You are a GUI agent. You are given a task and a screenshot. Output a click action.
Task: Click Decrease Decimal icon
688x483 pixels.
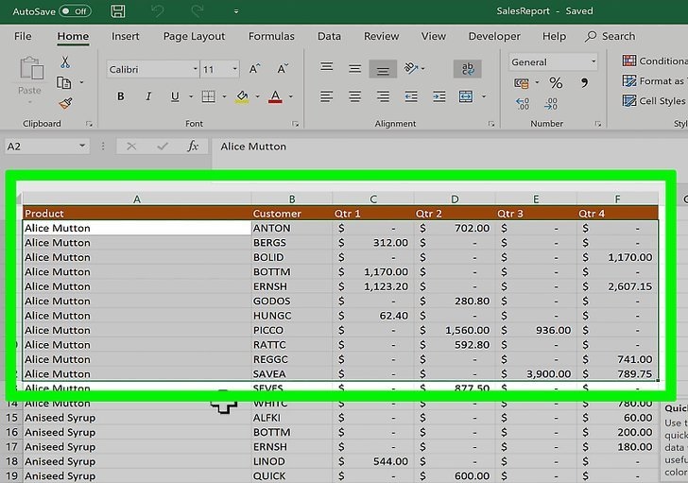[551, 104]
